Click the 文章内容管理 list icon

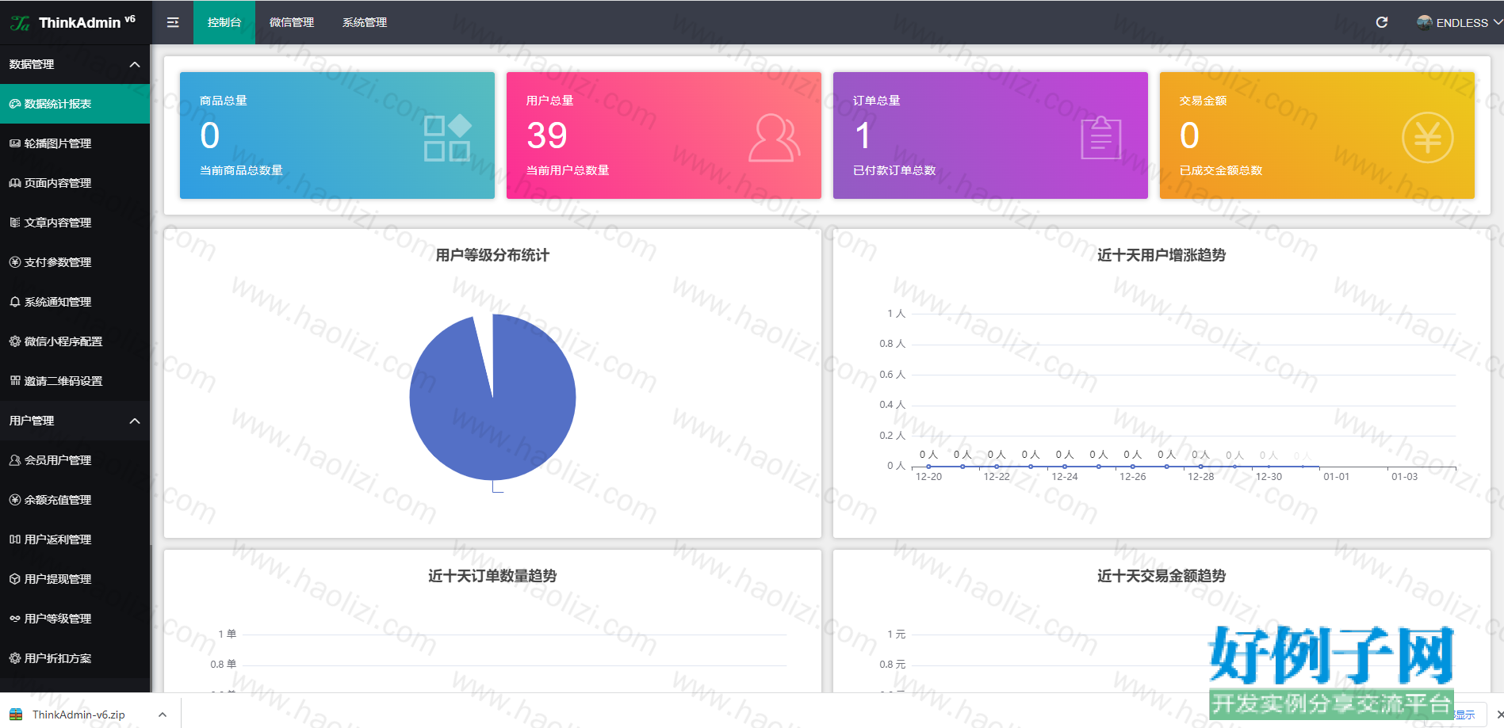click(15, 223)
